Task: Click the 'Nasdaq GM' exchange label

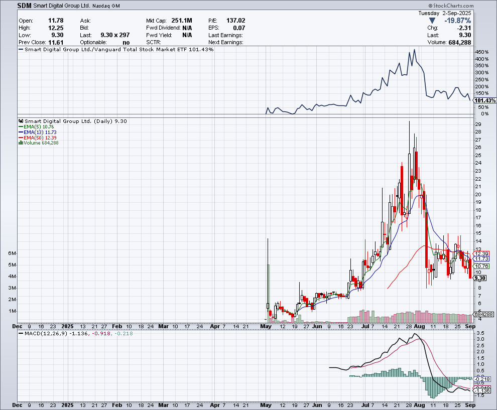Action: [106, 6]
